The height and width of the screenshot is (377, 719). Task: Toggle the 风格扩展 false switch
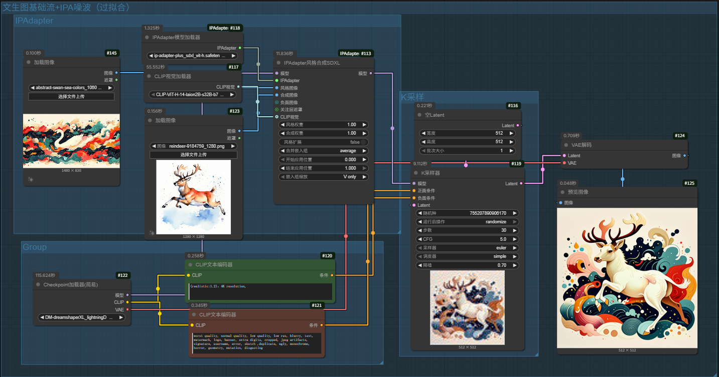point(323,142)
